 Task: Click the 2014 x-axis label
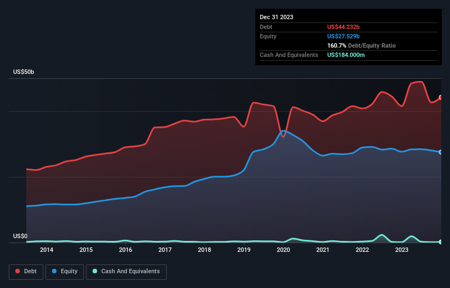47,250
